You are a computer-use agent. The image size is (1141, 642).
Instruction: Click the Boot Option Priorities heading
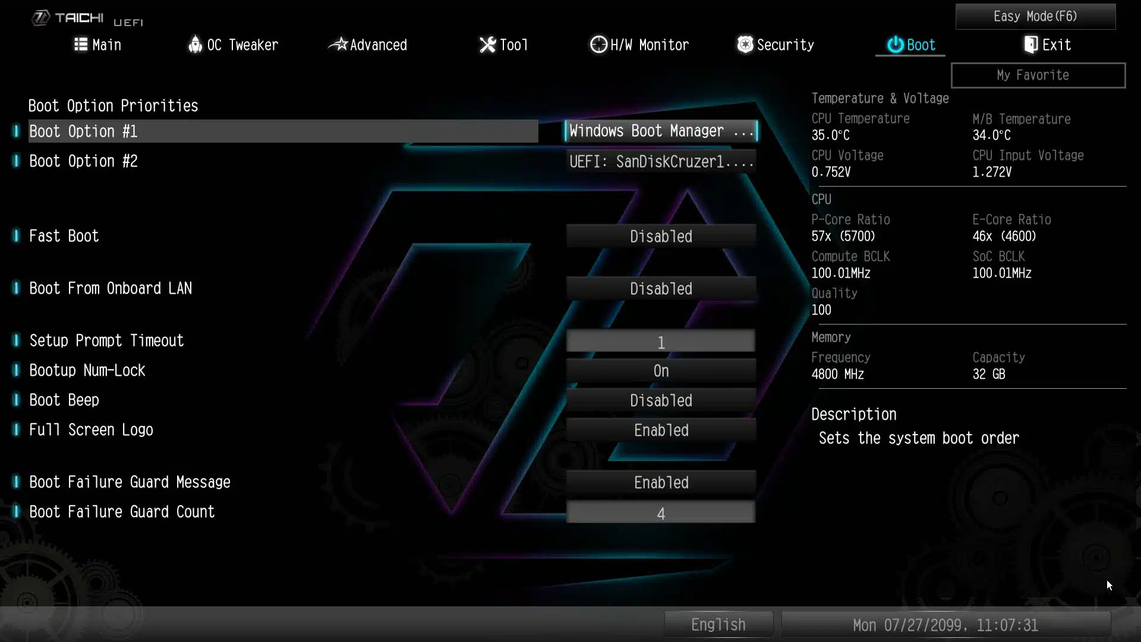pyautogui.click(x=114, y=106)
